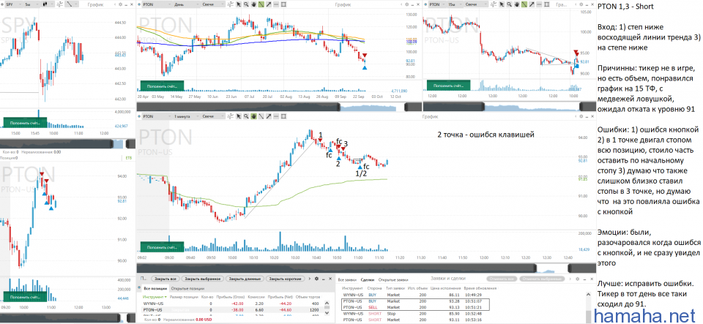Viewport: 703px width, 324px height.
Task: Open Свечи chart-type dropdown in daily chart
Action: (212, 4)
